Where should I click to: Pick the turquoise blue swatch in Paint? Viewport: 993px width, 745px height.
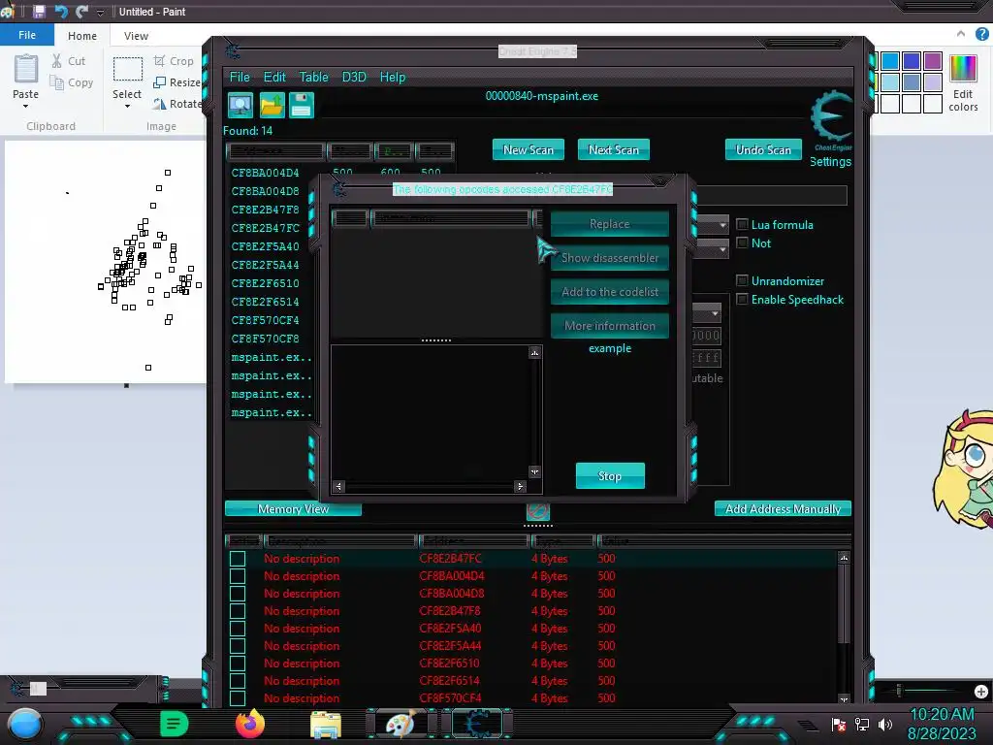[890, 61]
